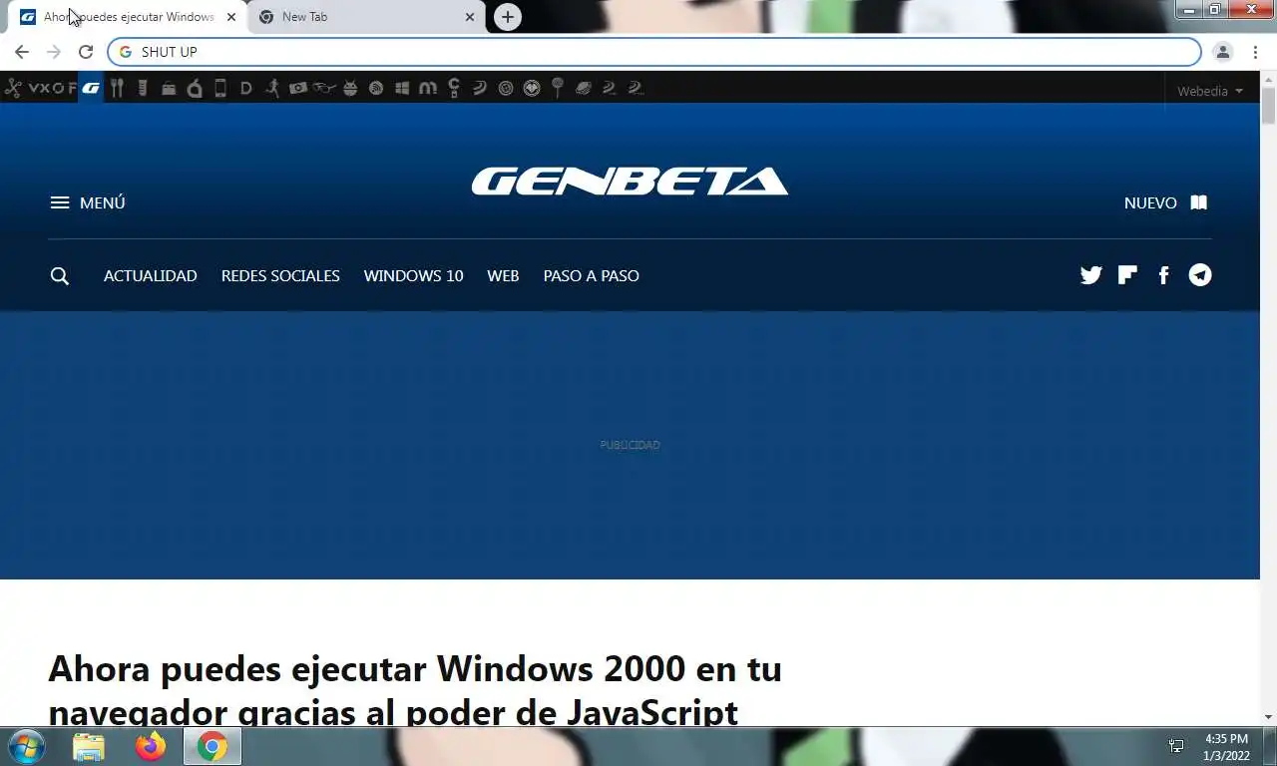This screenshot has height=766, width=1277.
Task: Open the Chrome profile avatar icon
Action: pos(1223,52)
